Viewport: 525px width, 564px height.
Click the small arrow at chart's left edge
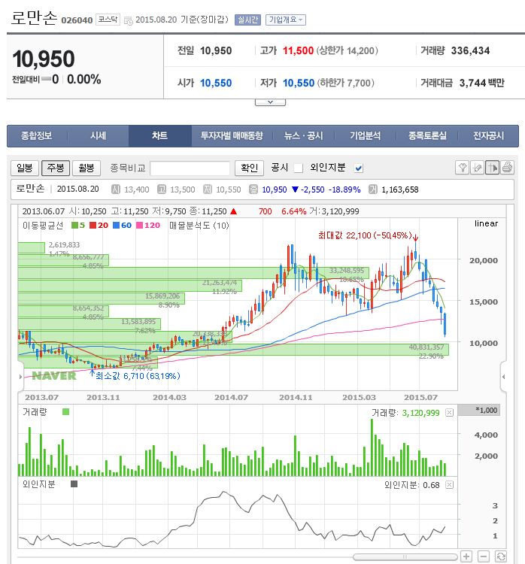[20, 377]
